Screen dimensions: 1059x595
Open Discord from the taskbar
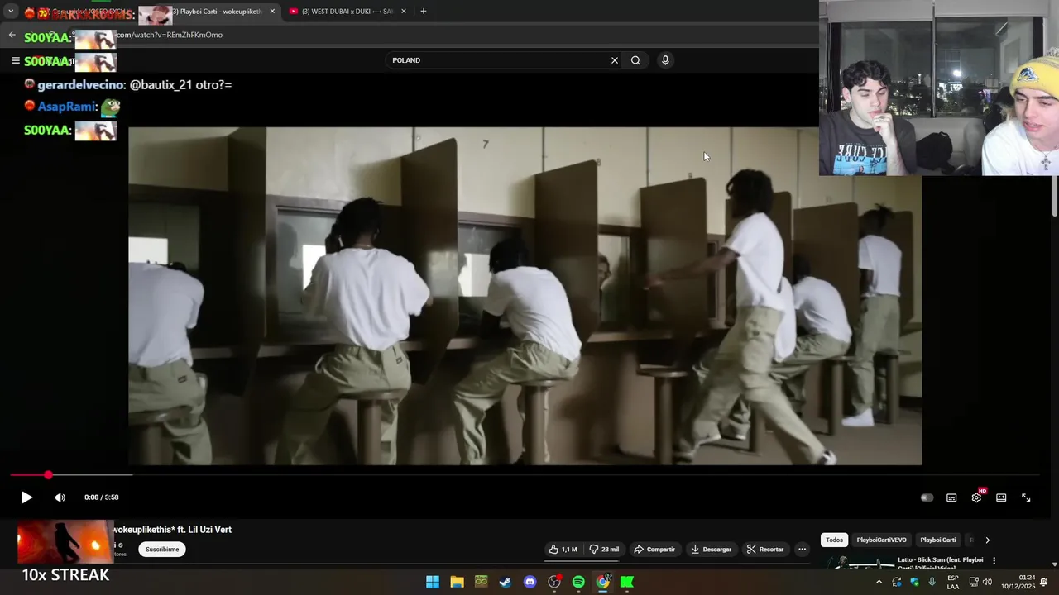pyautogui.click(x=529, y=582)
